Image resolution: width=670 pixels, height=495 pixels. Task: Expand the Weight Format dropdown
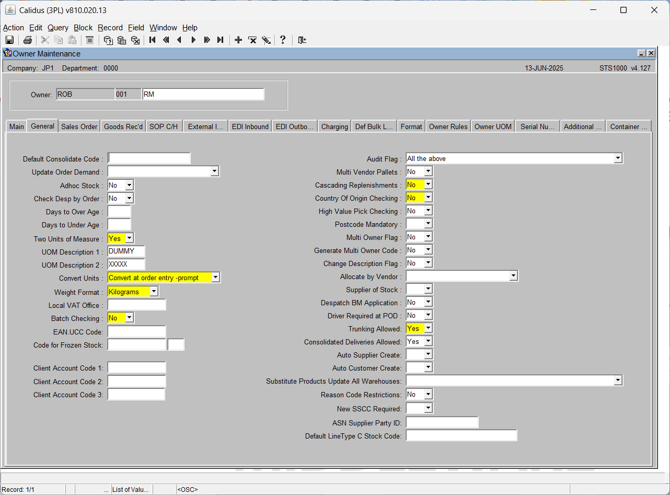(x=154, y=292)
